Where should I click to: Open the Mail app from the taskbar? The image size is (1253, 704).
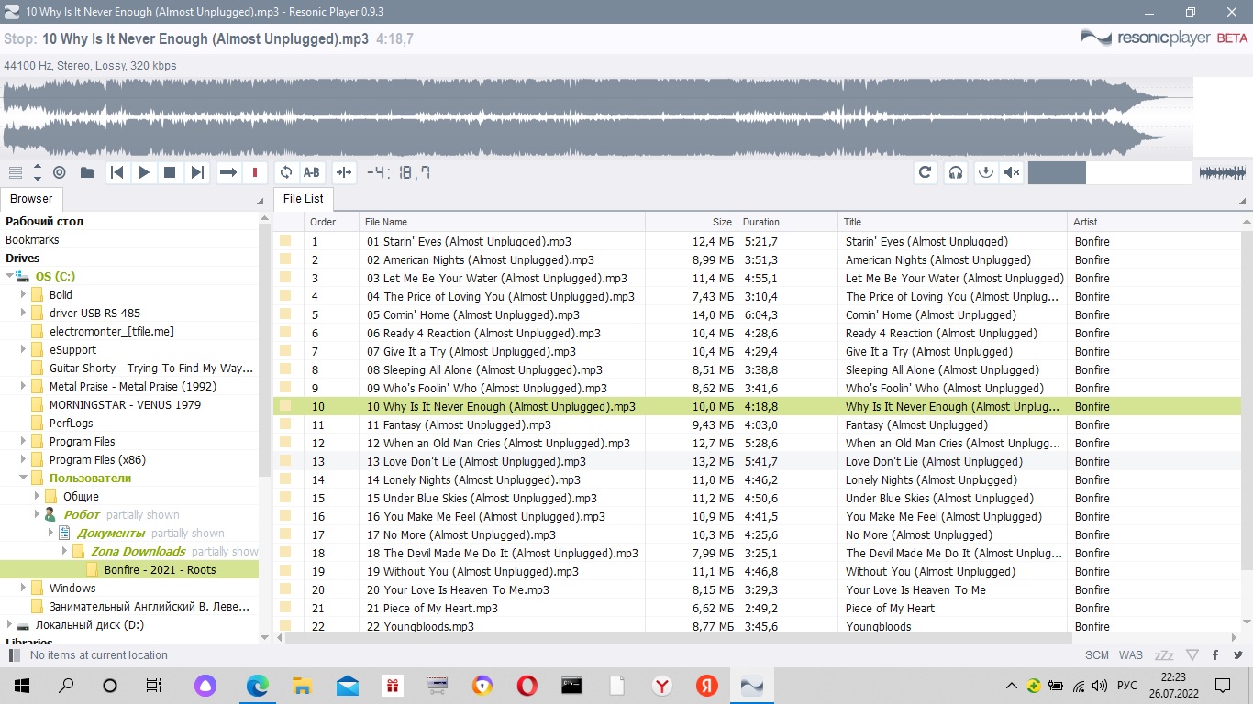(x=347, y=685)
